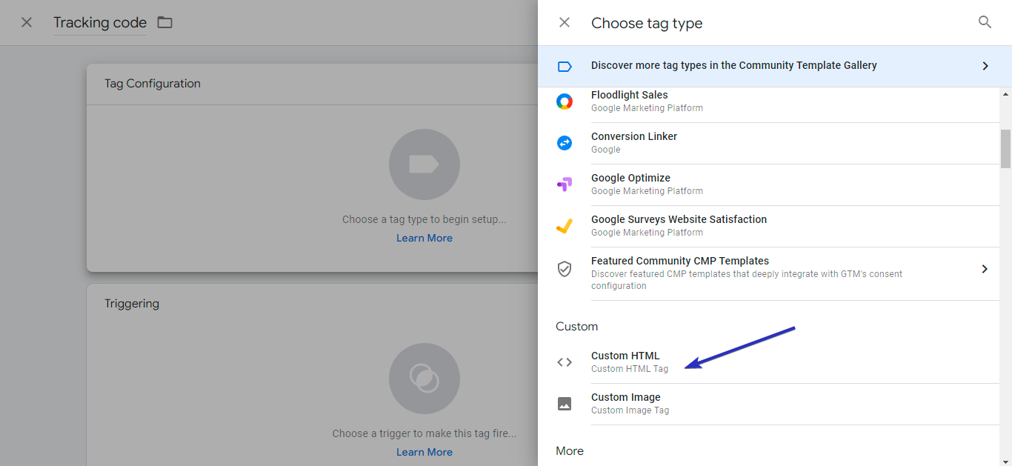Click the Floodlight Sales icon
Viewport: 1012px width, 466px height.
point(565,101)
